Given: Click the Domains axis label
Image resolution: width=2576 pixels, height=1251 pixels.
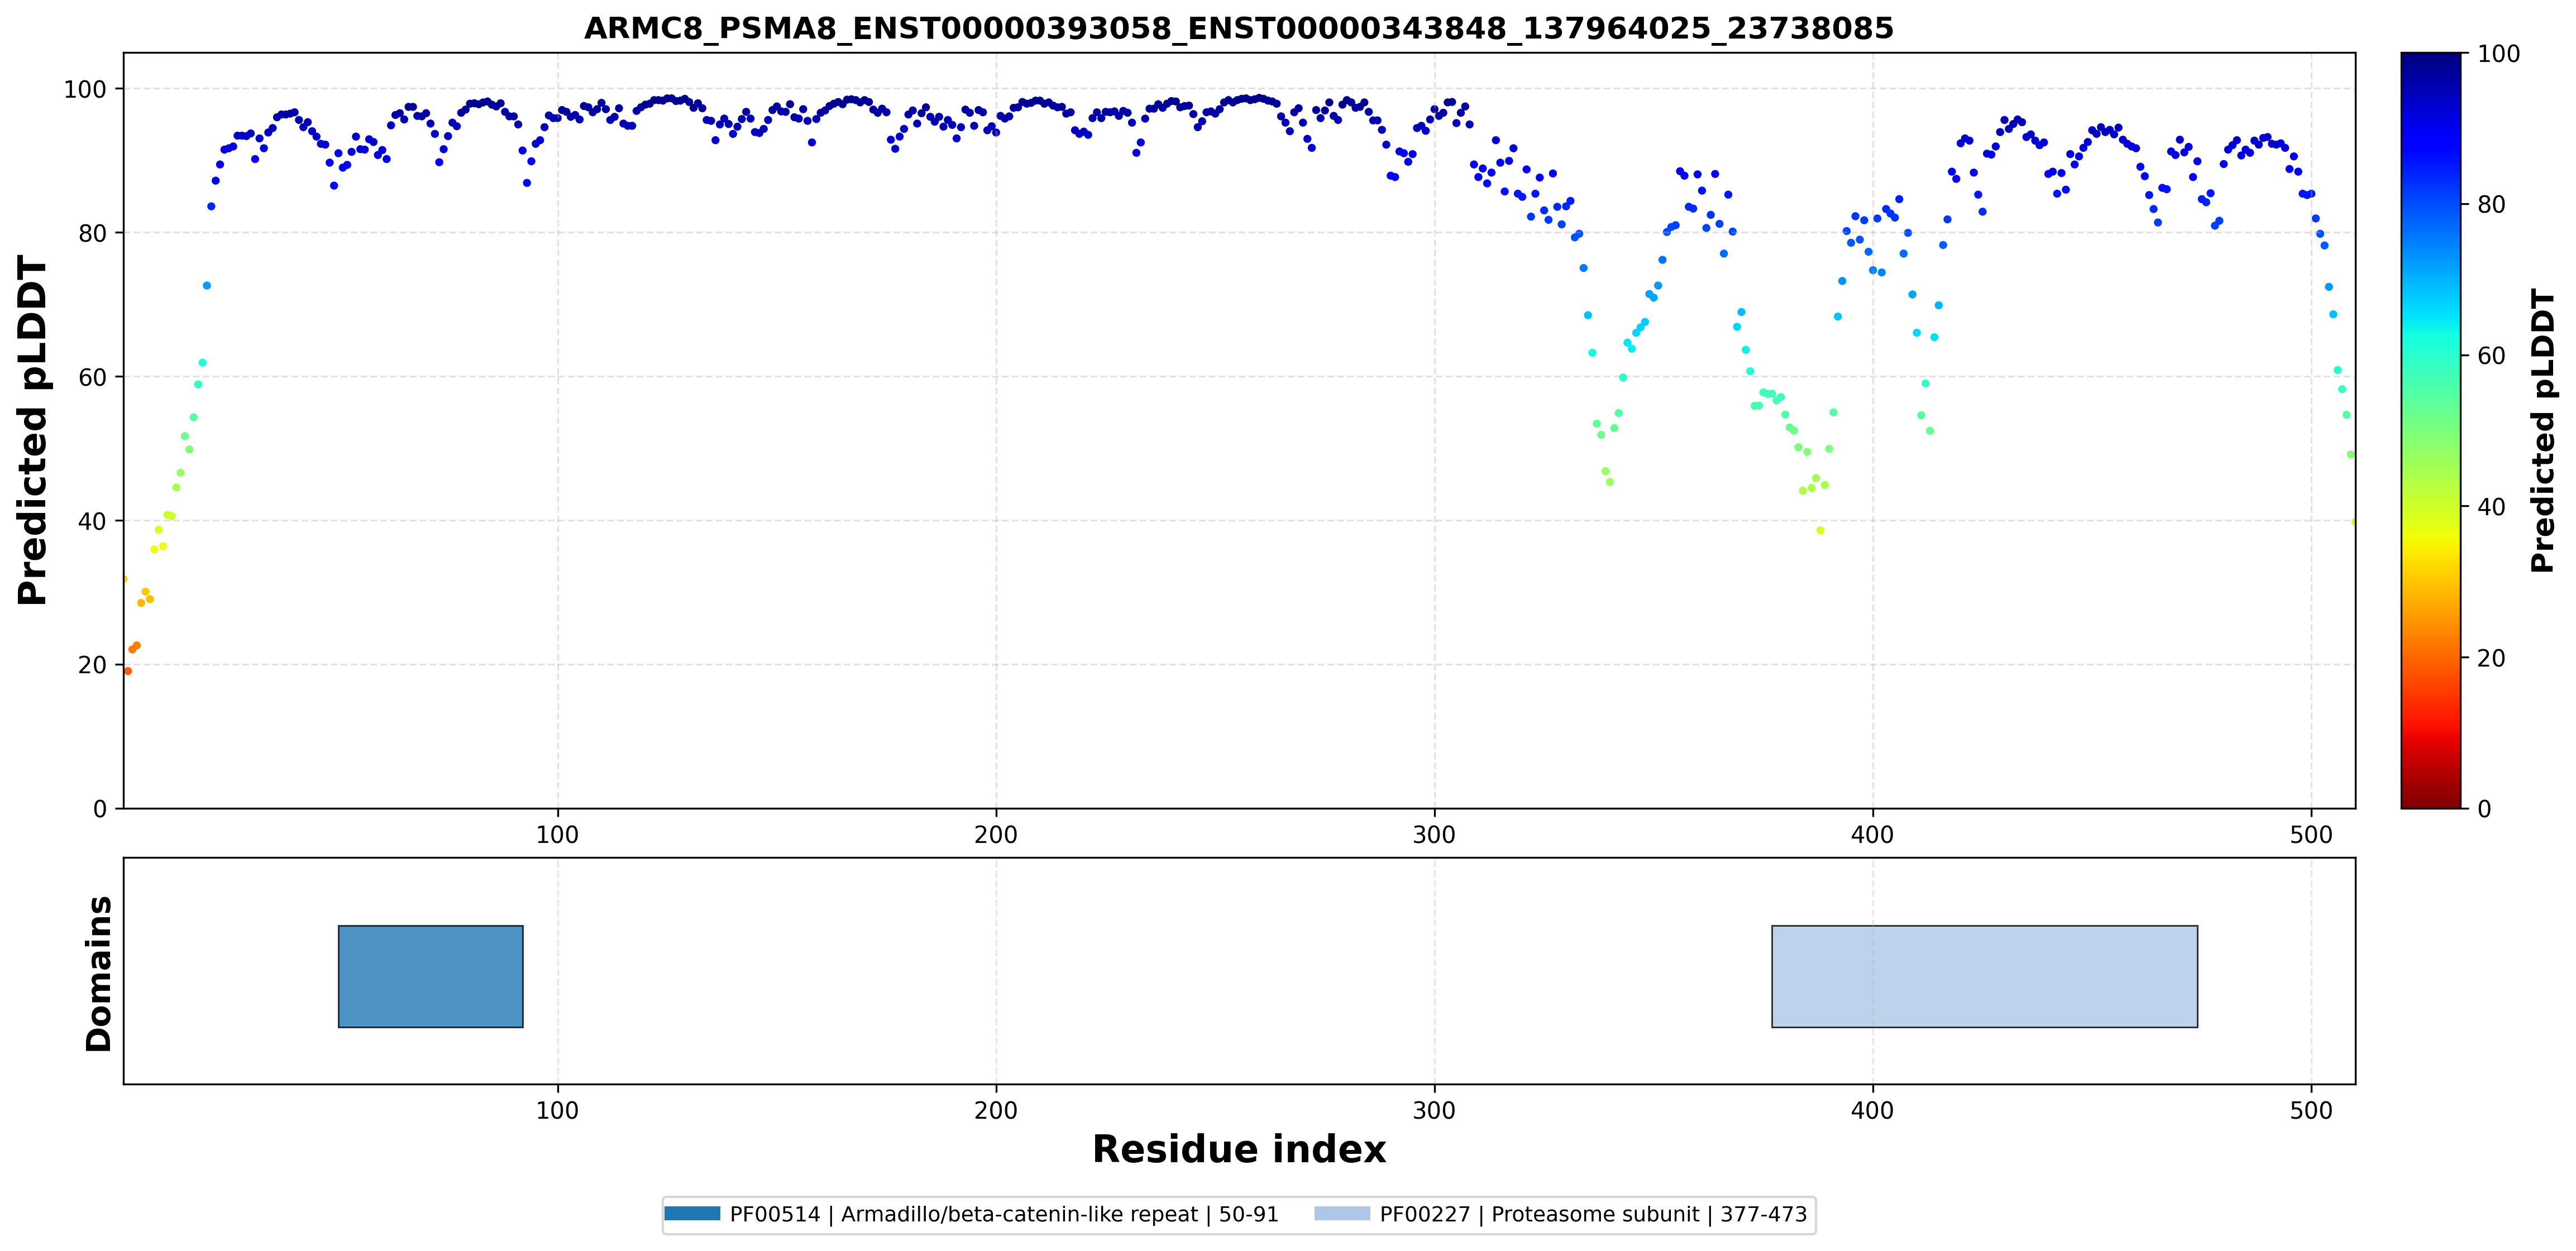Looking at the screenshot, I should click(99, 973).
